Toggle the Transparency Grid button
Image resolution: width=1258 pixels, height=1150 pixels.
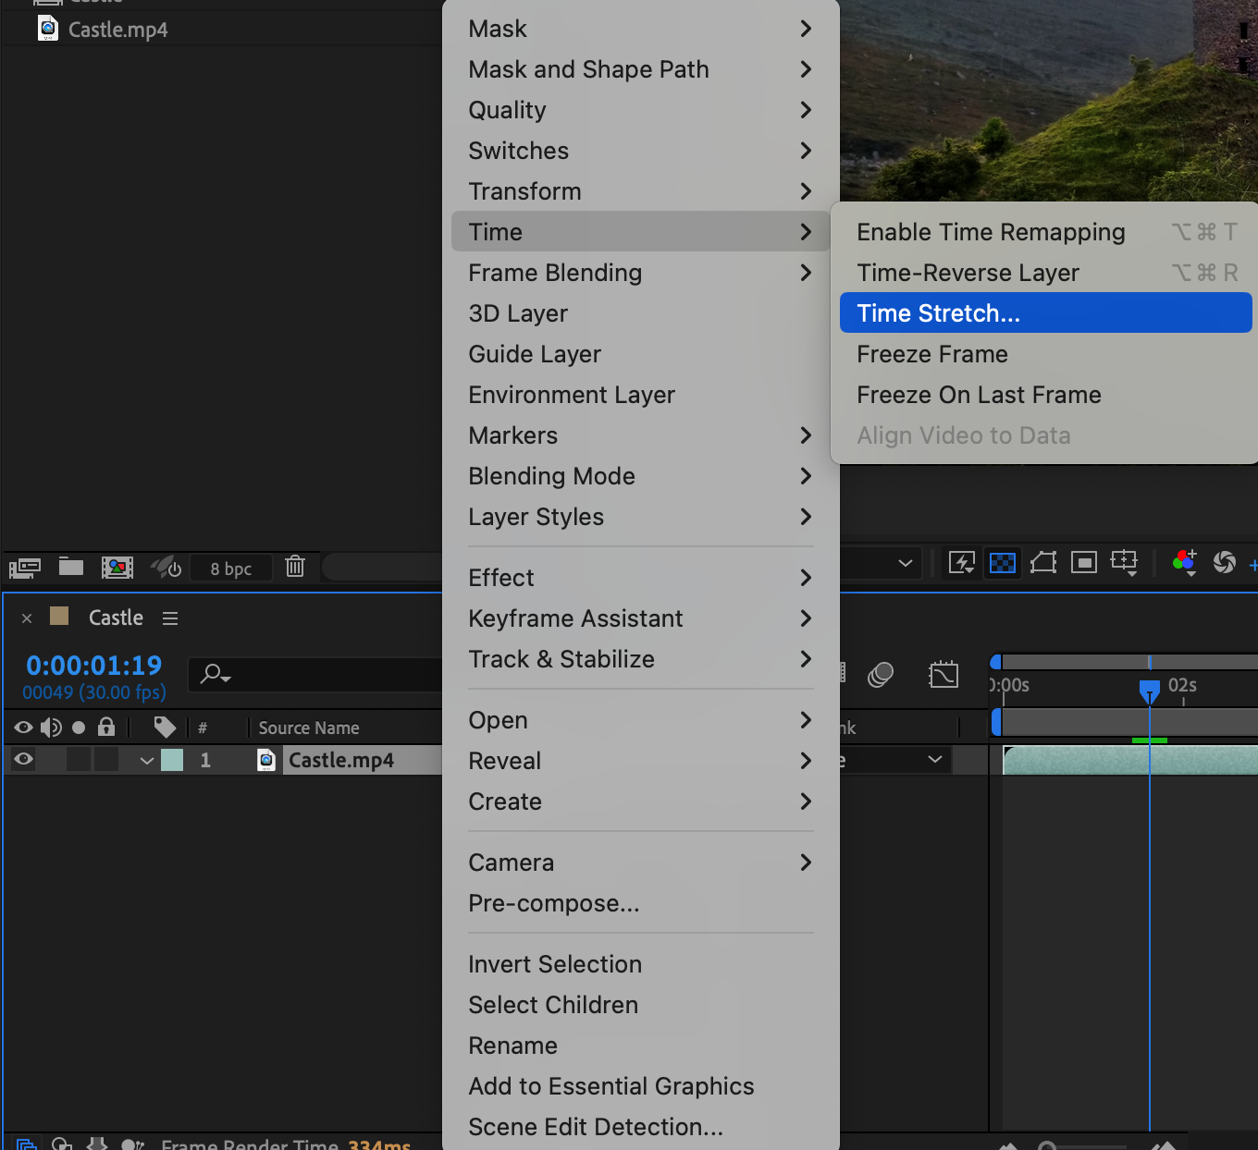[x=1003, y=562]
